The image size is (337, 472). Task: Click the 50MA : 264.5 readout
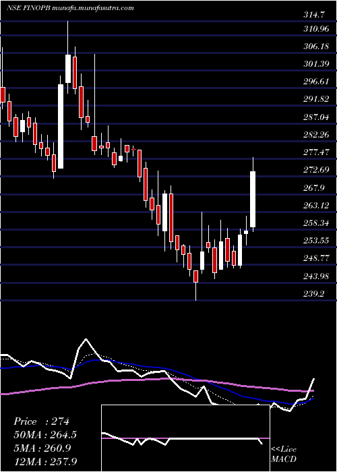pos(45,435)
